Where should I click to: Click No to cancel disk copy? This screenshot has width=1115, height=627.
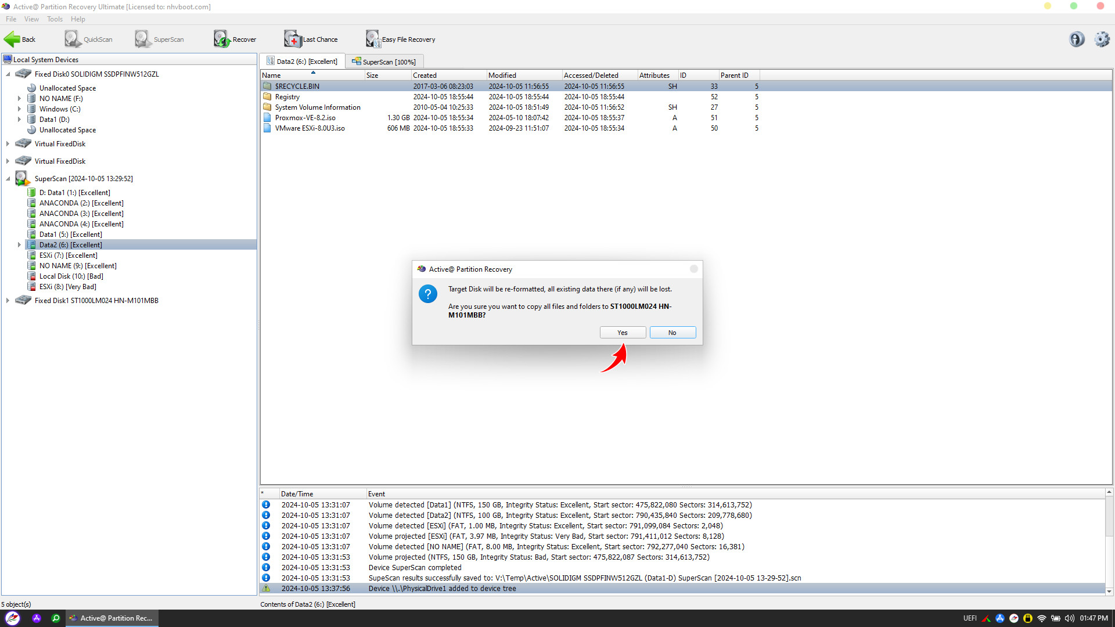tap(671, 332)
